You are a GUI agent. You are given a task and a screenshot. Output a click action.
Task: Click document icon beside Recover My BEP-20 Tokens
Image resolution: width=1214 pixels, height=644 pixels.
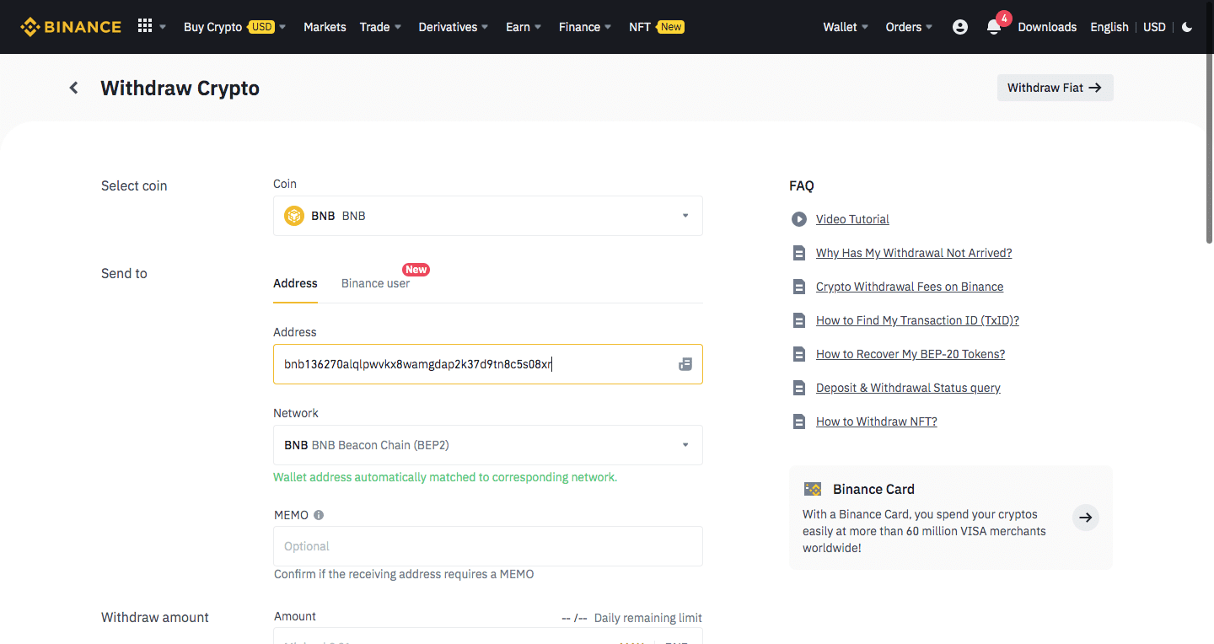pyautogui.click(x=799, y=354)
